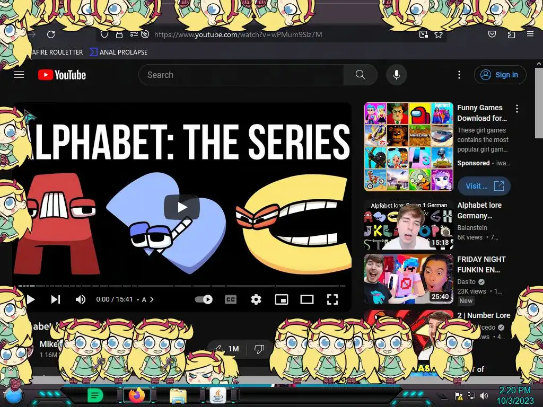Open Action Center flag tray icon
Screen dimensions: 543x407
point(459,395)
